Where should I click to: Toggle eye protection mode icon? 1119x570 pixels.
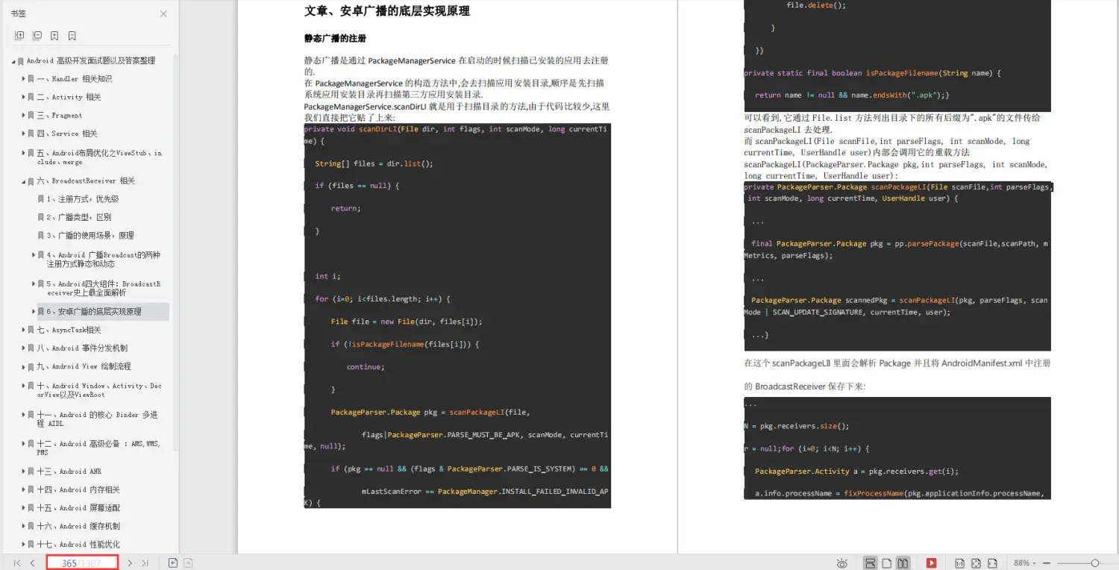[842, 563]
